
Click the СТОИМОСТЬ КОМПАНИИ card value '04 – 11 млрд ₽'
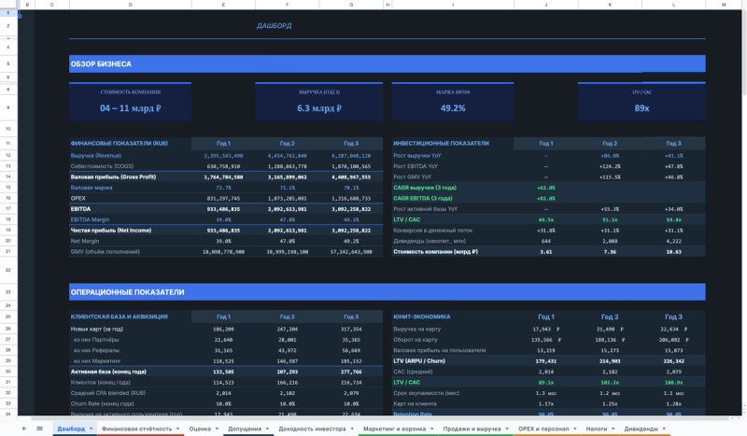point(130,108)
